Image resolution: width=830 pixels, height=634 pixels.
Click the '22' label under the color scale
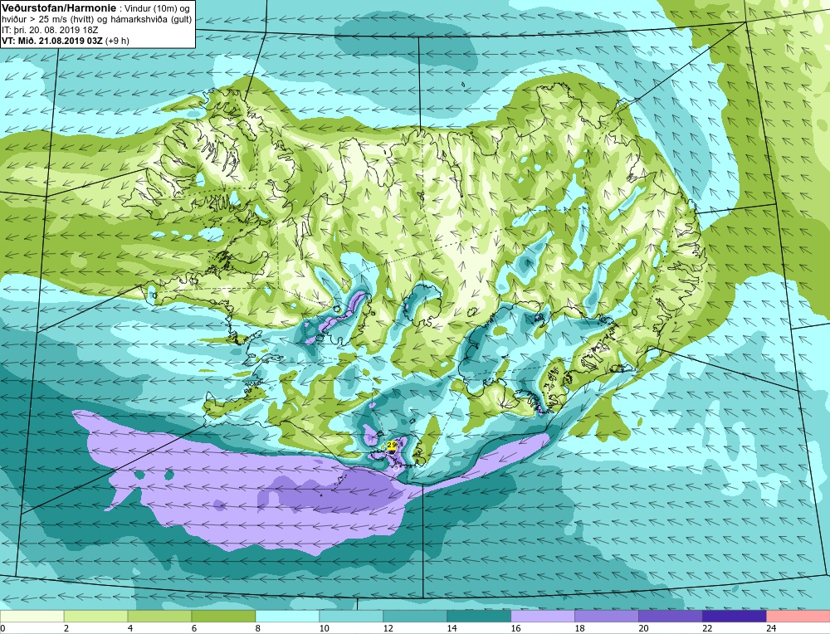point(708,628)
